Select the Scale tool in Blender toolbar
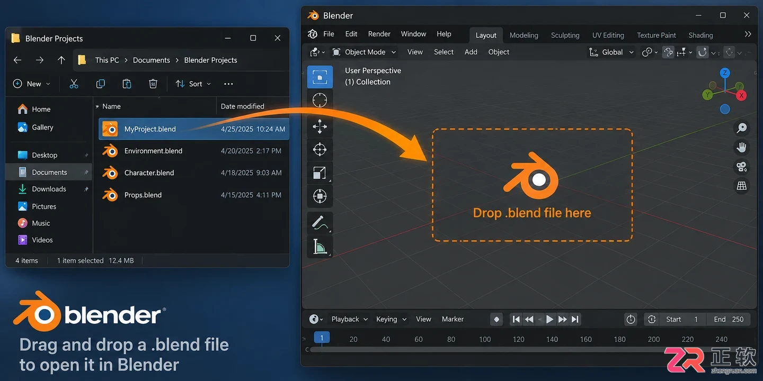The height and width of the screenshot is (381, 763). tap(320, 173)
